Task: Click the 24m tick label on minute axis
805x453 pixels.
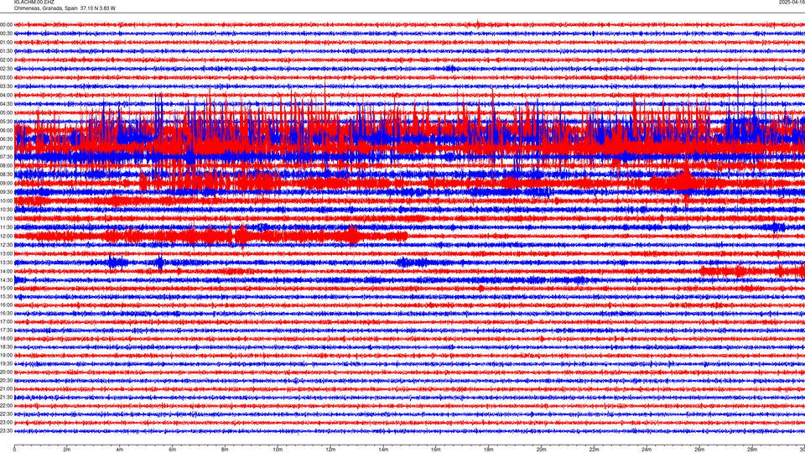Action: click(x=647, y=450)
